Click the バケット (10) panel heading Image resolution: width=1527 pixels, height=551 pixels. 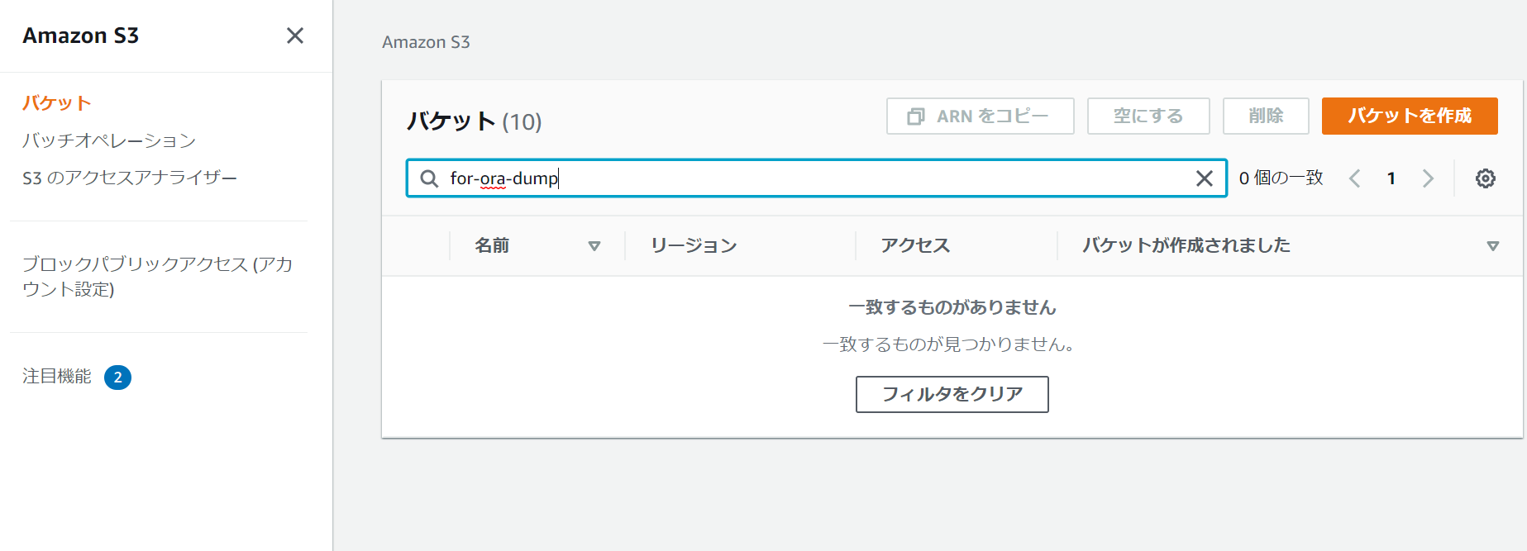(x=475, y=121)
